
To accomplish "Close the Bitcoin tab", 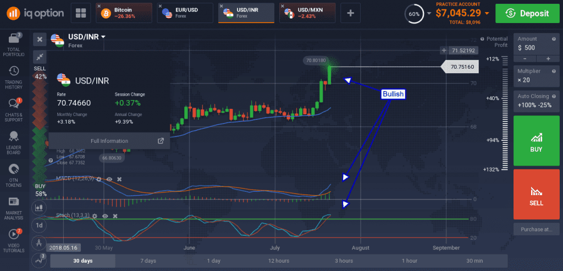I will (99, 6).
